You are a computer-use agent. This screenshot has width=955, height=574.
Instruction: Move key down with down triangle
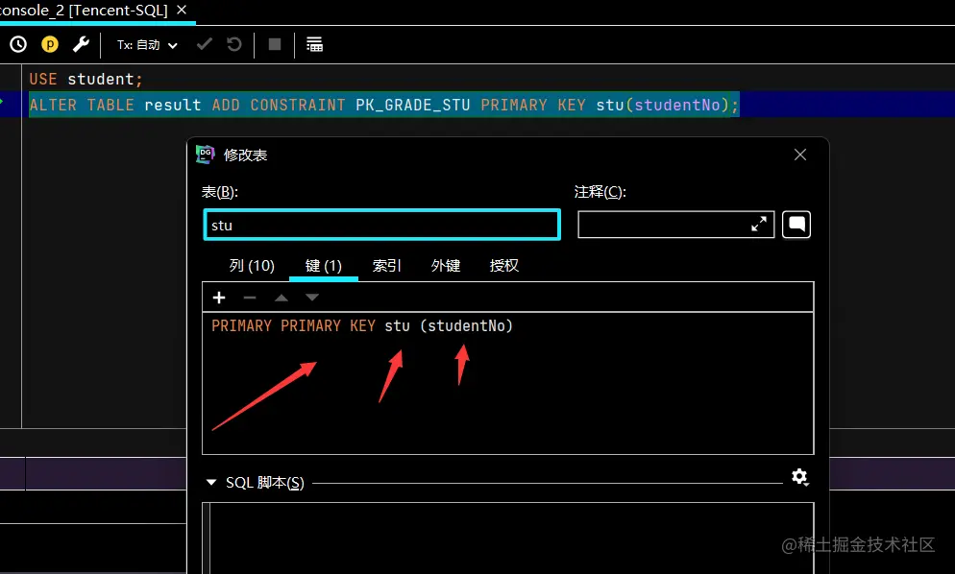(x=312, y=297)
